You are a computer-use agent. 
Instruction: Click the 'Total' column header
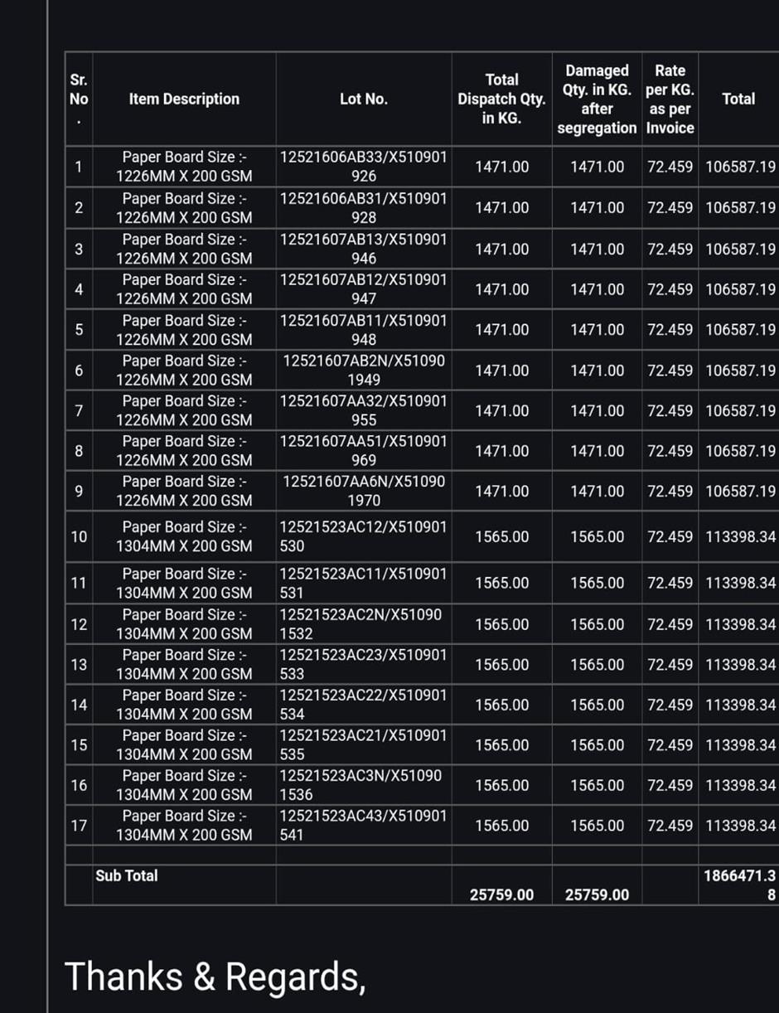(738, 99)
